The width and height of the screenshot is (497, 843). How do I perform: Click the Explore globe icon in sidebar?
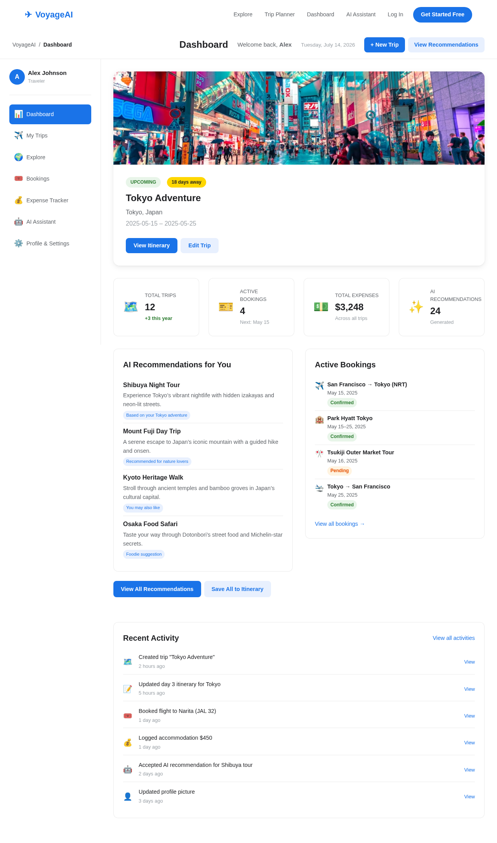click(x=19, y=157)
